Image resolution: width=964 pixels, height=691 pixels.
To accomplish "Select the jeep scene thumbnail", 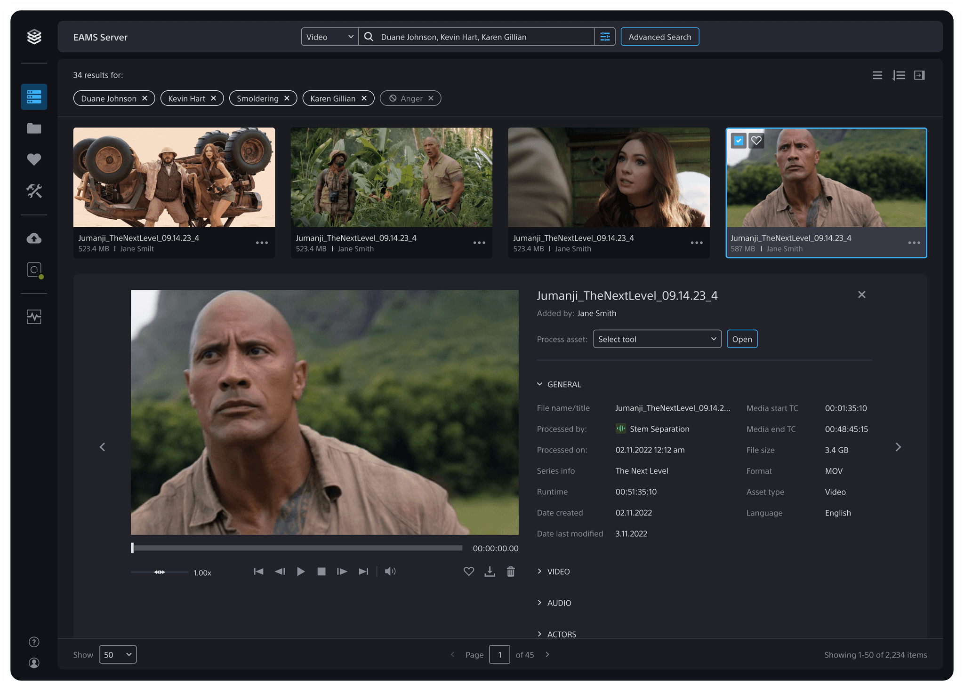I will [x=174, y=177].
